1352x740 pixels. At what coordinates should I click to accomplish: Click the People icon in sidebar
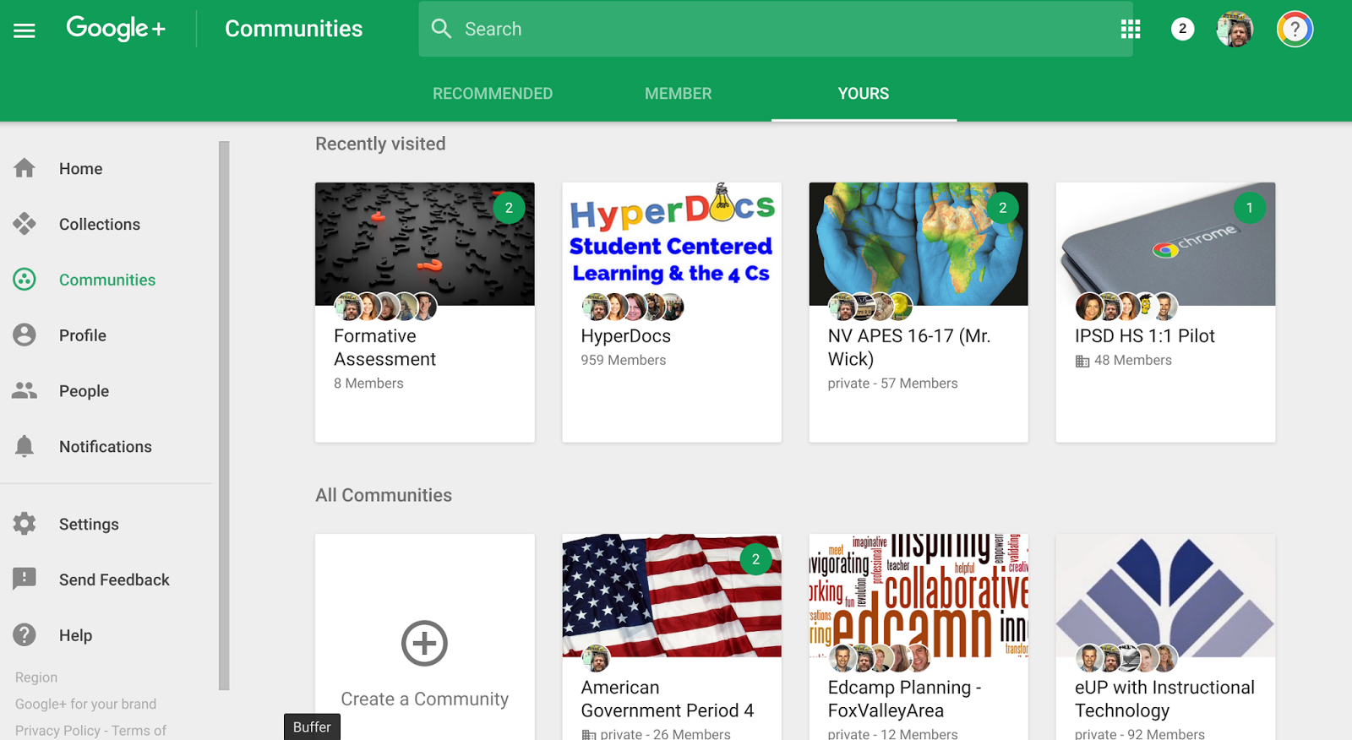click(x=25, y=390)
